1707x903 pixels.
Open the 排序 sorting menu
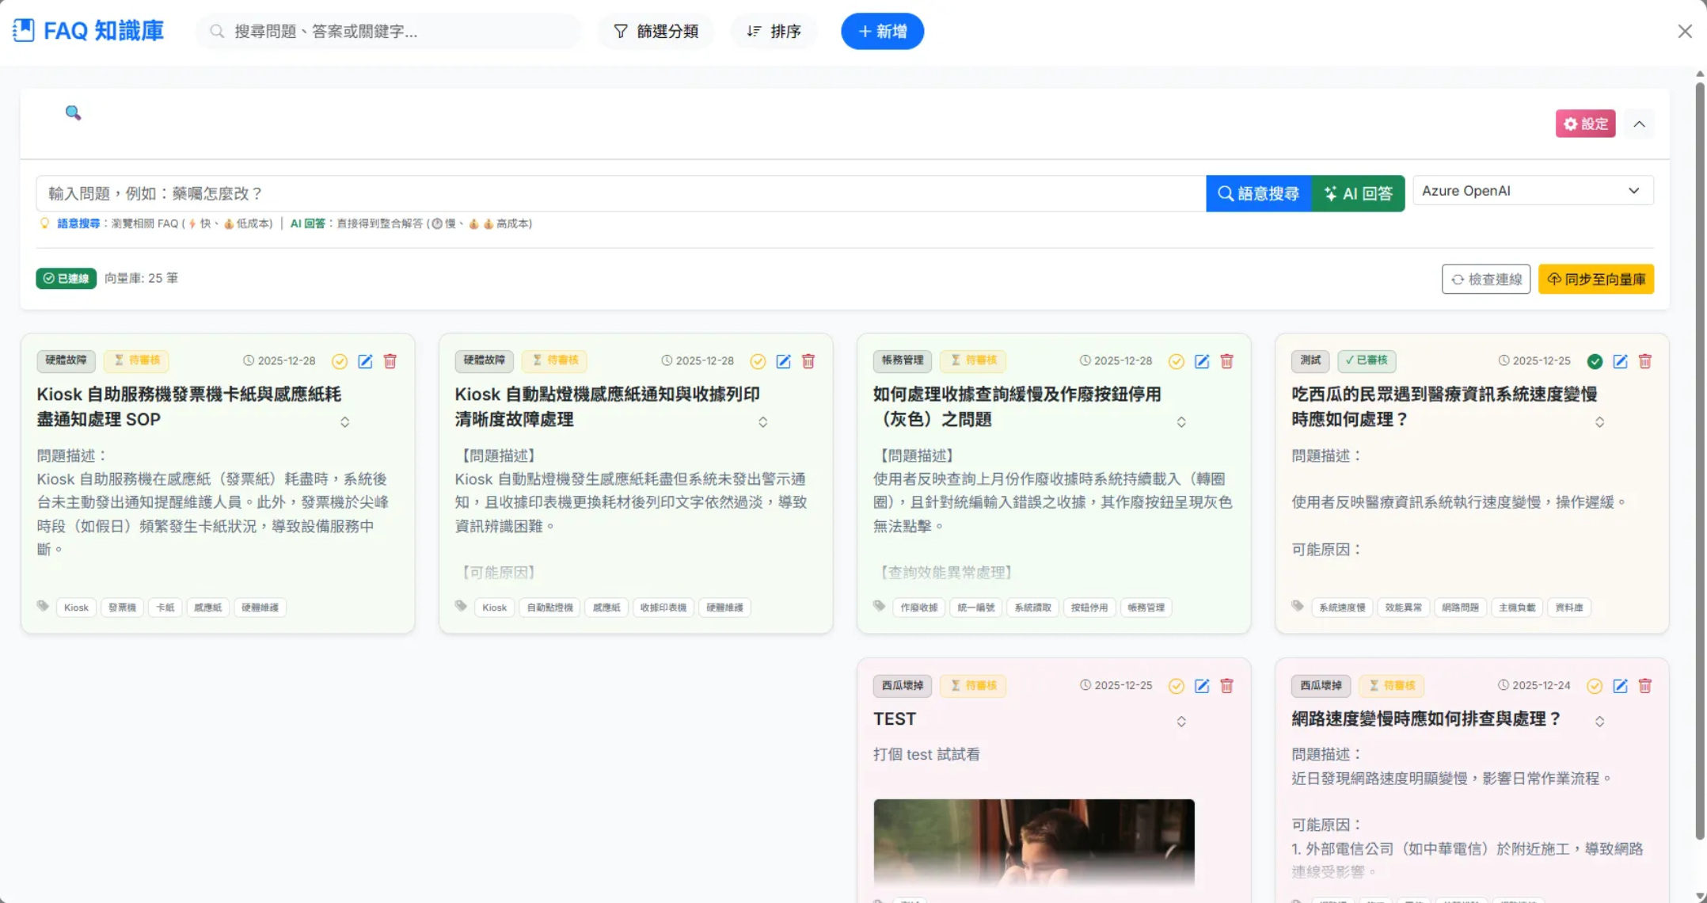pyautogui.click(x=774, y=31)
